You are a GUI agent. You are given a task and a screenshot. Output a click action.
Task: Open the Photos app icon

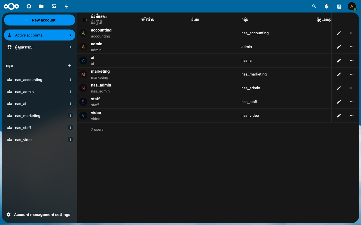(54, 6)
